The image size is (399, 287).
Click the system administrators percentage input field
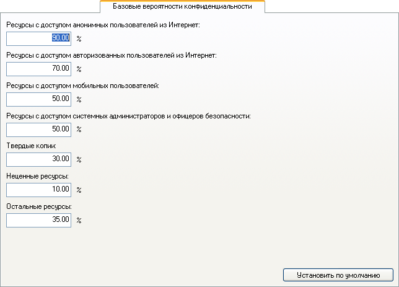pyautogui.click(x=38, y=130)
